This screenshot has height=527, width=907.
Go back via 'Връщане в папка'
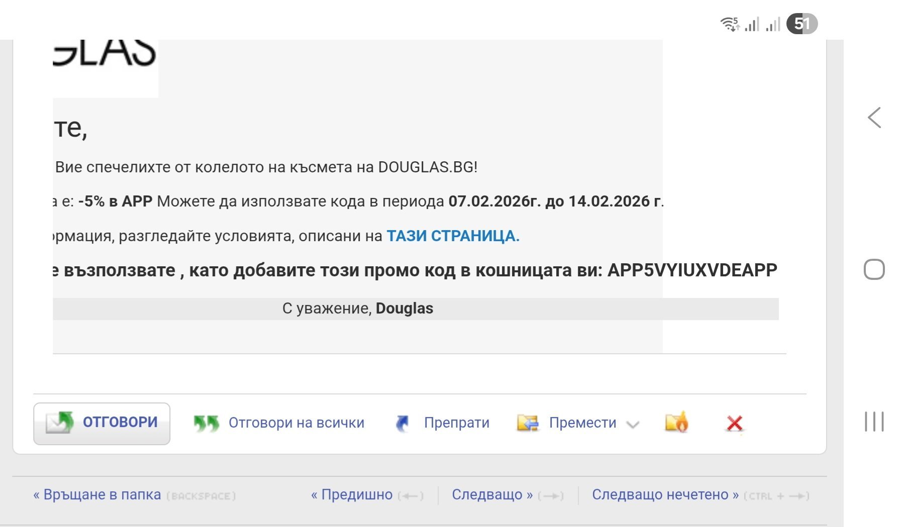click(97, 495)
